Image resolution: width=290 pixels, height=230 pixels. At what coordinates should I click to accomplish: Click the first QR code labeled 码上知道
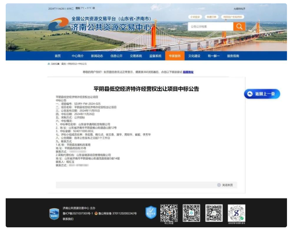[x=169, y=212]
